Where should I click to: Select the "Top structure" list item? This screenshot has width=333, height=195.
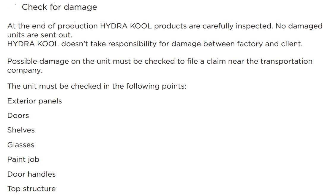click(x=31, y=189)
